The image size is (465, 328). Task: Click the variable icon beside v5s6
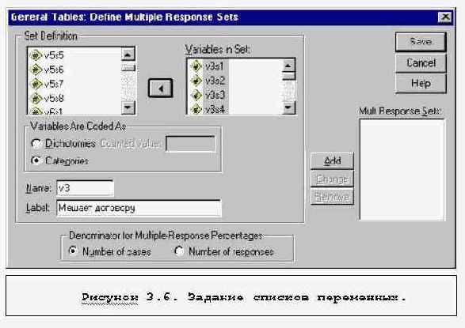[x=36, y=70]
